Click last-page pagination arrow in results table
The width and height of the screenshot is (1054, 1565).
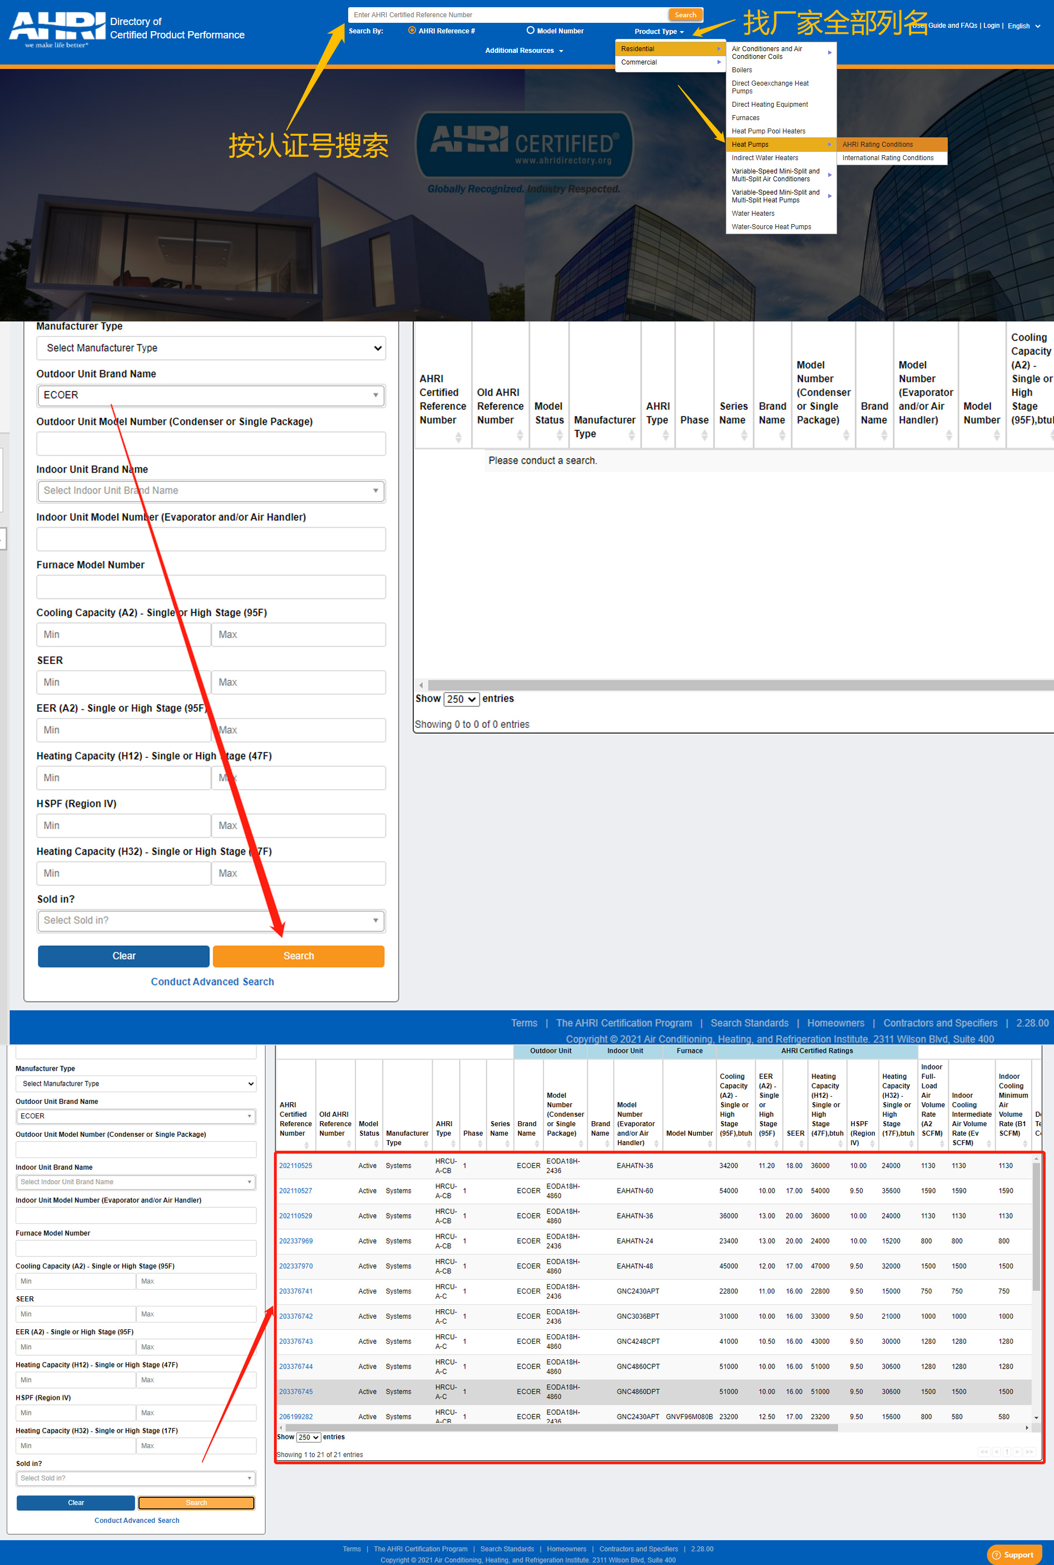point(1028,1452)
